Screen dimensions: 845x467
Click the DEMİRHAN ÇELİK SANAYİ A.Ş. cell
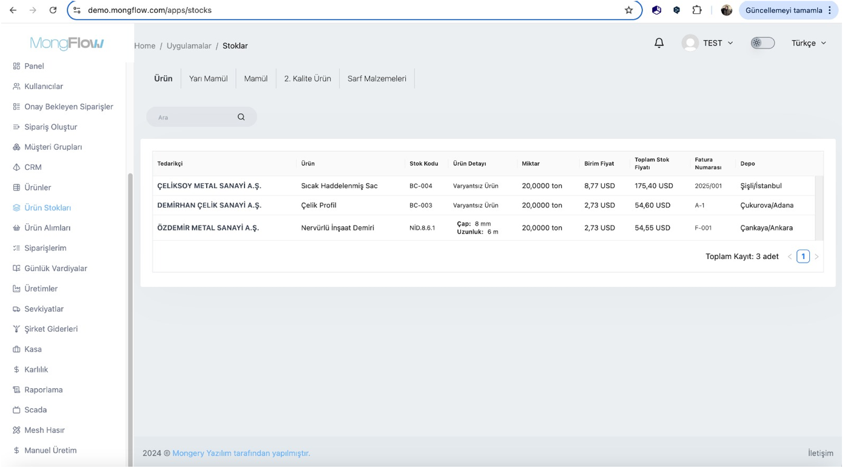209,205
